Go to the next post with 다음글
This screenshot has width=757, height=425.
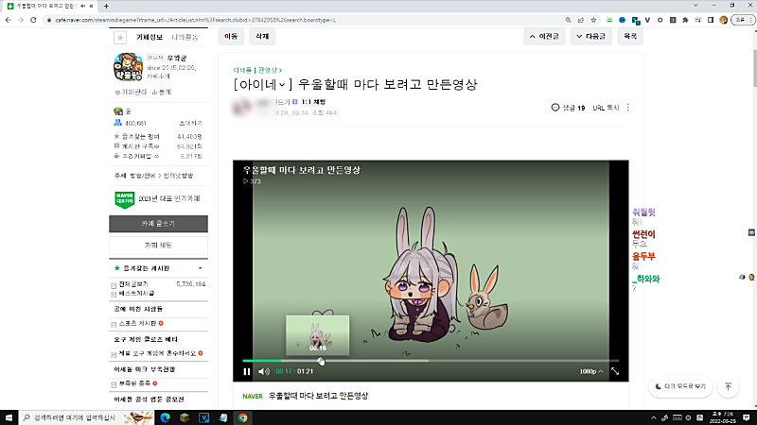pos(590,36)
